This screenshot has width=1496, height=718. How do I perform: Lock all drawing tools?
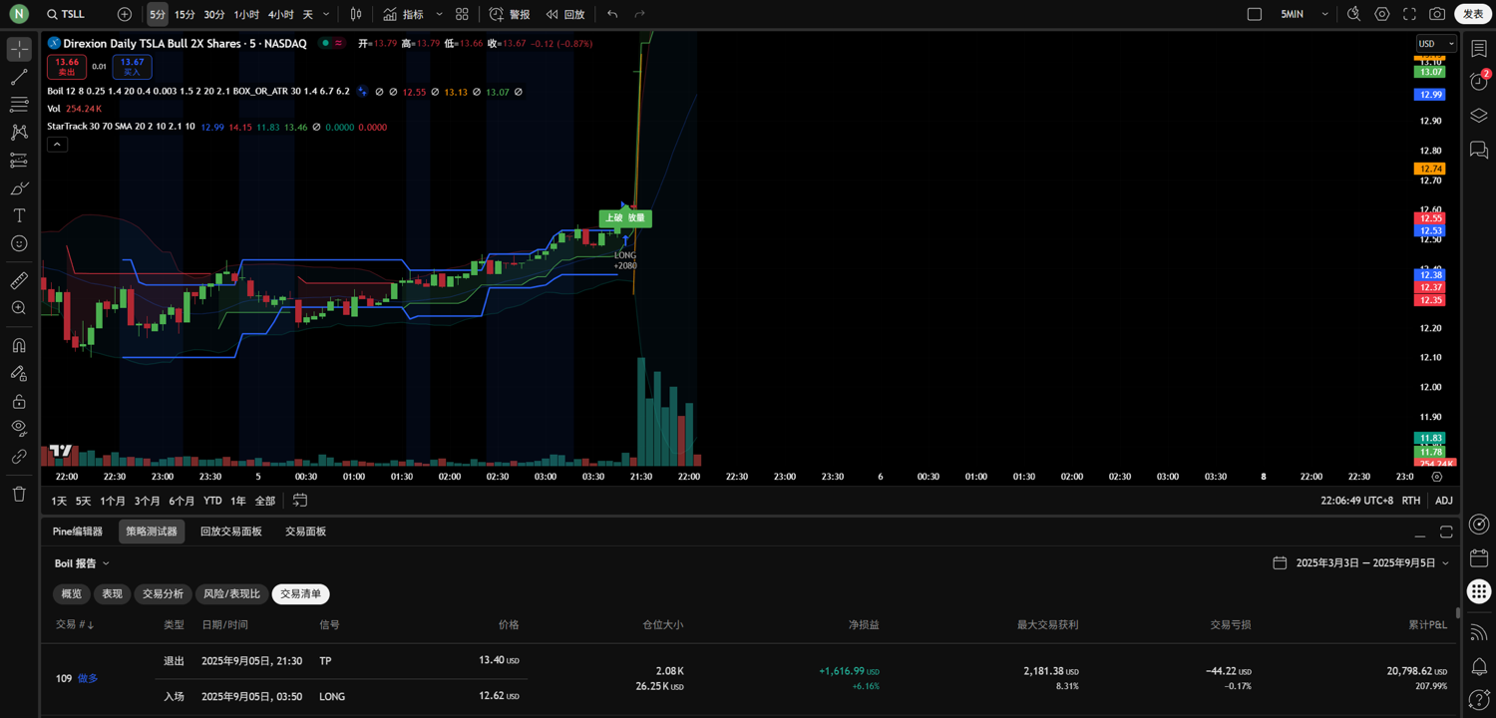[x=19, y=402]
